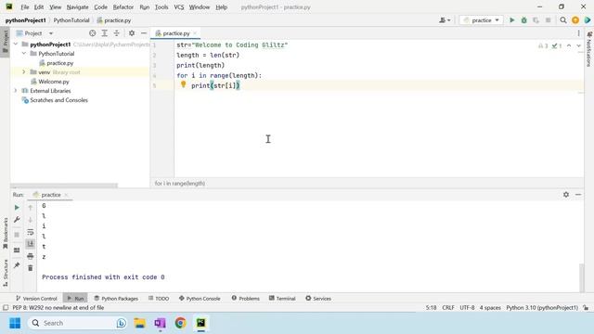Screen dimensions: 594x334
Task: Open the Refactor menu
Action: tap(123, 6)
